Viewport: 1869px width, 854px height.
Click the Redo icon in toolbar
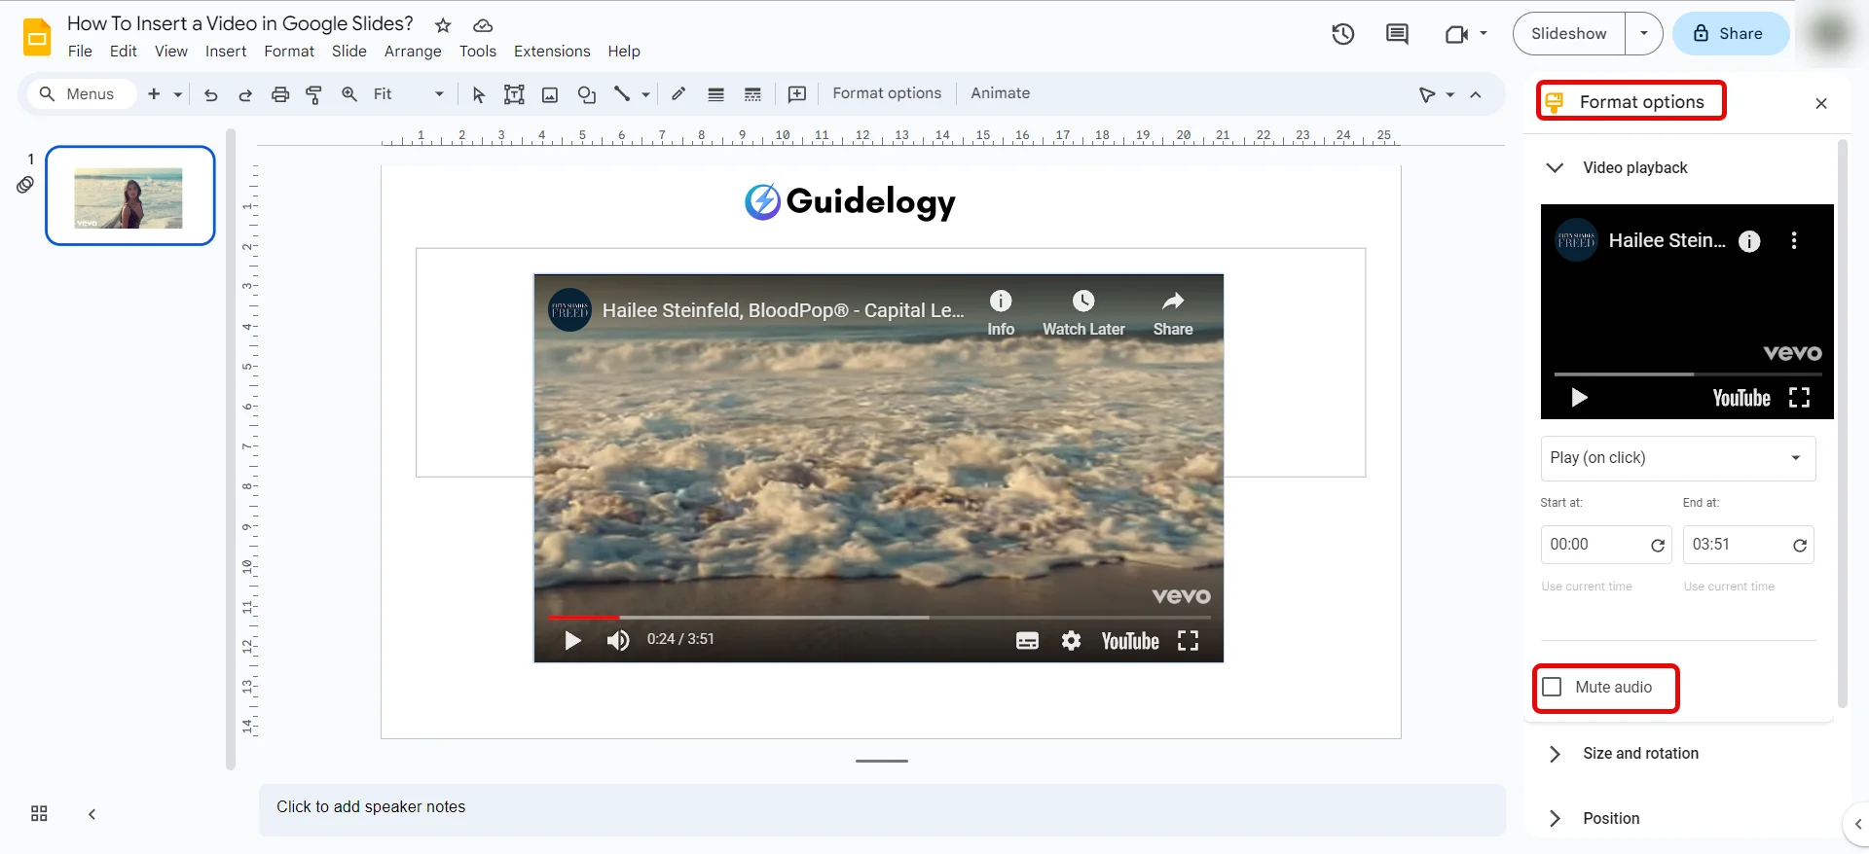click(x=245, y=94)
